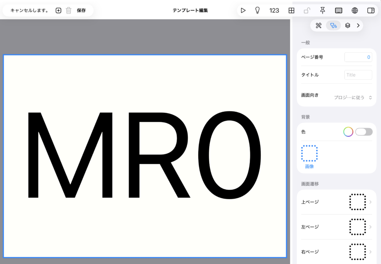
Task: Select the MRO text on the canvas
Action: point(145,155)
